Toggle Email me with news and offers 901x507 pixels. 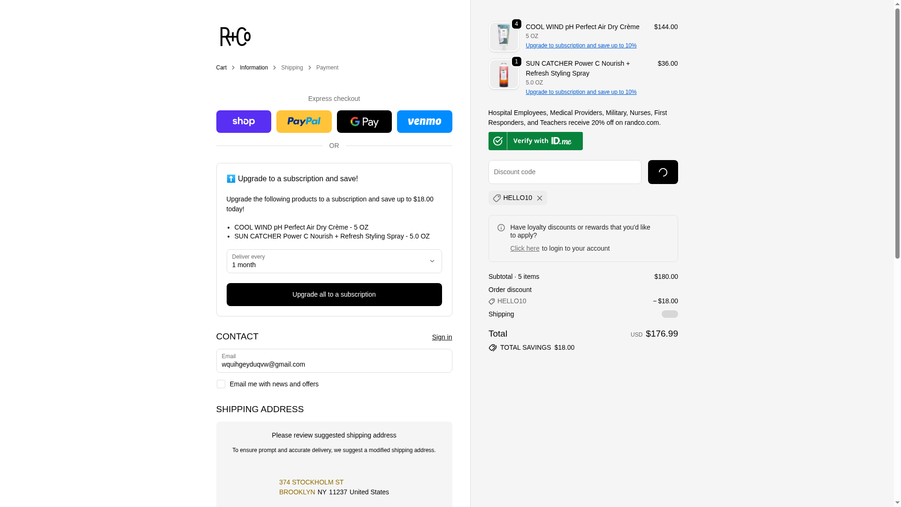point(221,384)
